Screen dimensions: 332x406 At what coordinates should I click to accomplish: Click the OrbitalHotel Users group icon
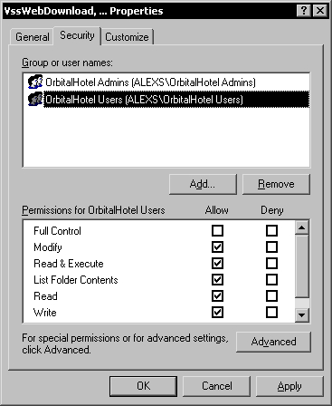[35, 99]
